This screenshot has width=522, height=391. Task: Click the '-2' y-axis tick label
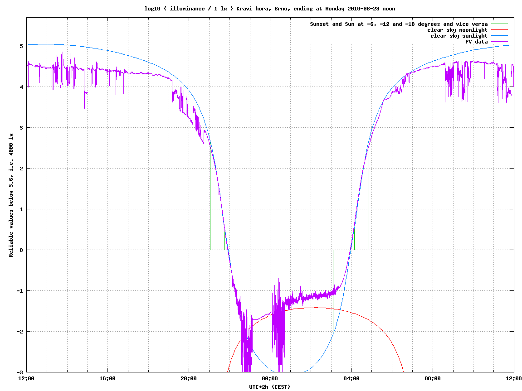tap(20, 332)
